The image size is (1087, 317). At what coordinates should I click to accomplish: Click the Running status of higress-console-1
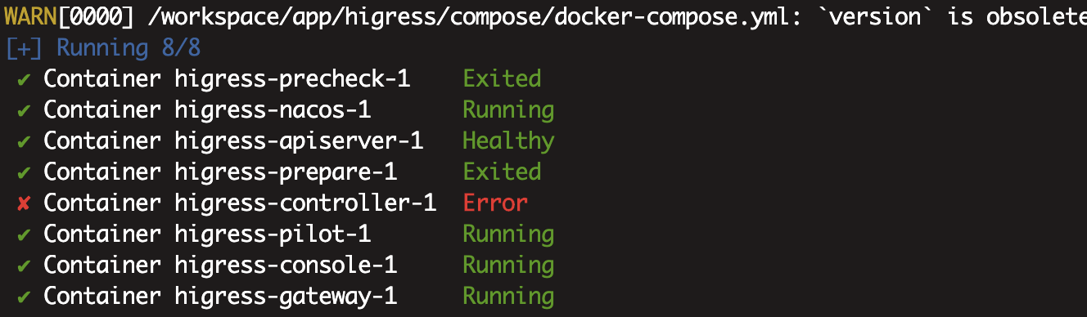point(508,266)
